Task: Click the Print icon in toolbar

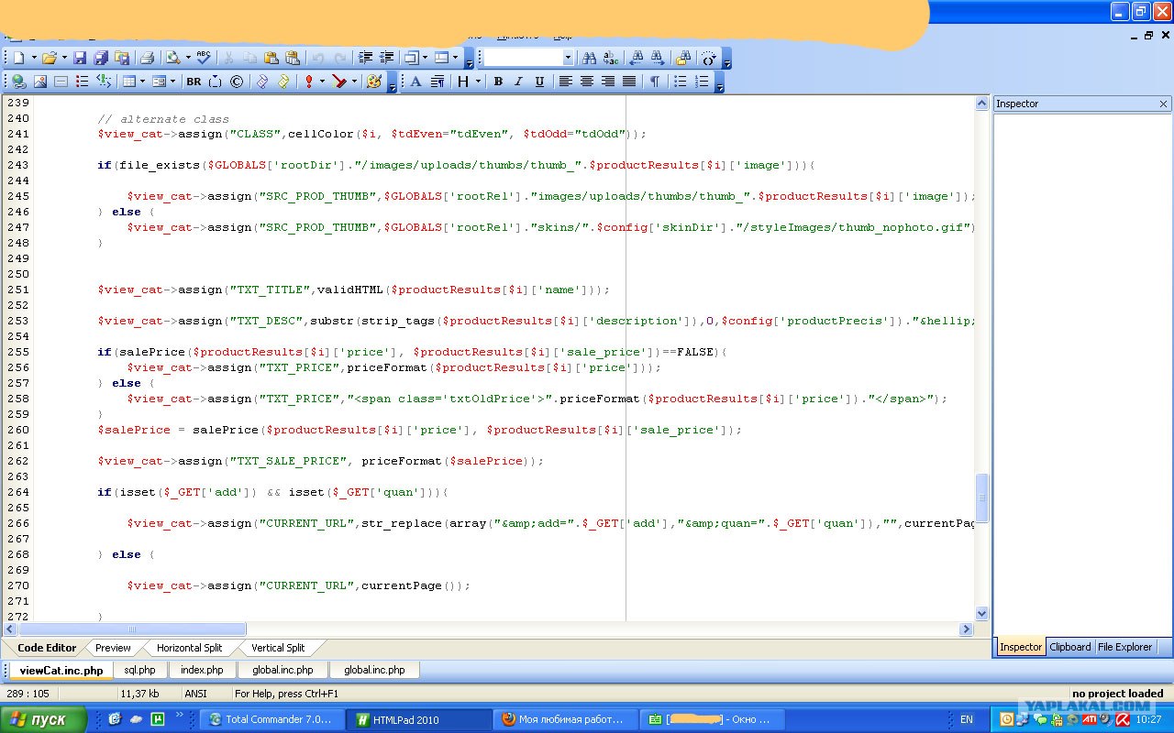Action: [x=147, y=58]
